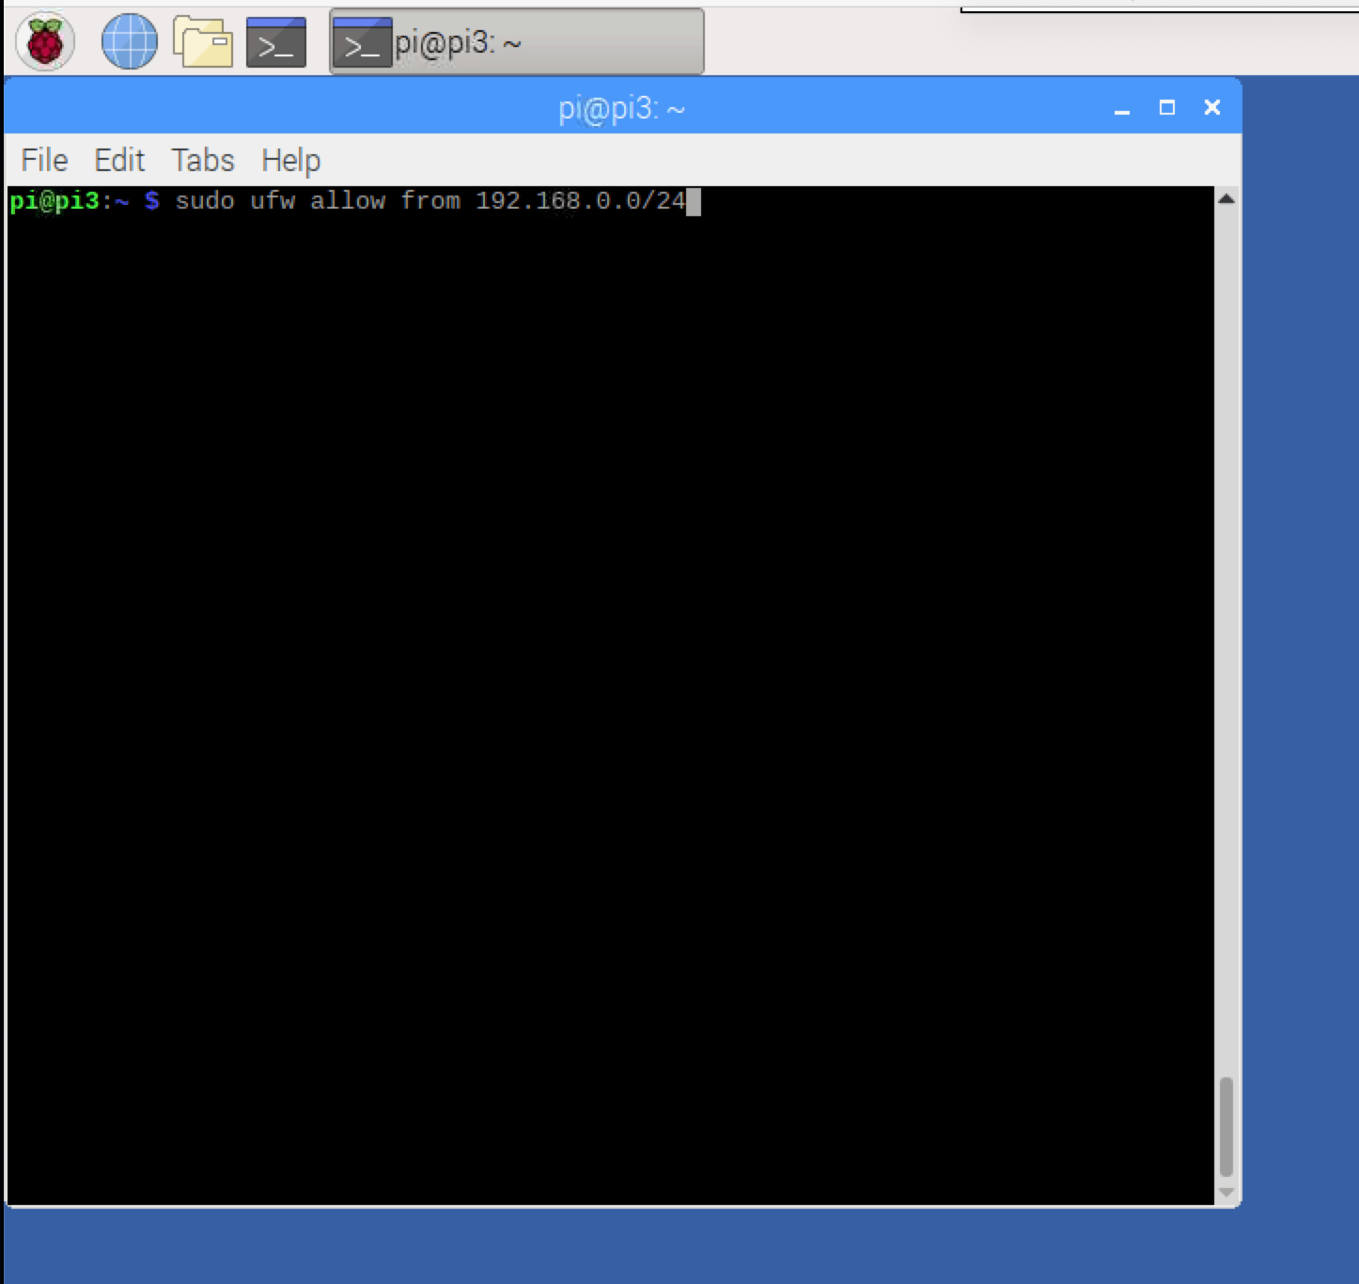
Task: Open the Raspberry Pi applications menu
Action: pos(41,41)
